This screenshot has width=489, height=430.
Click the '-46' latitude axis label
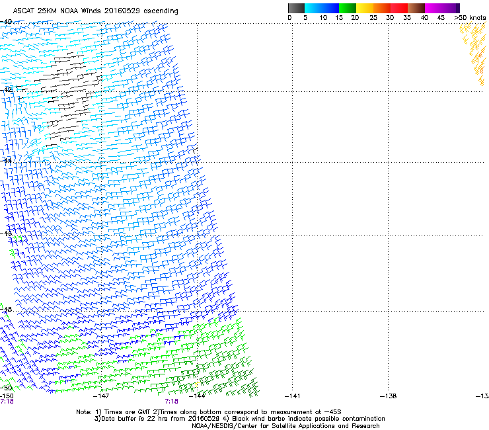pos(6,234)
